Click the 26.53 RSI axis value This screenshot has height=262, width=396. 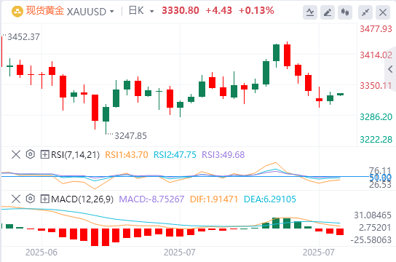tap(380, 185)
